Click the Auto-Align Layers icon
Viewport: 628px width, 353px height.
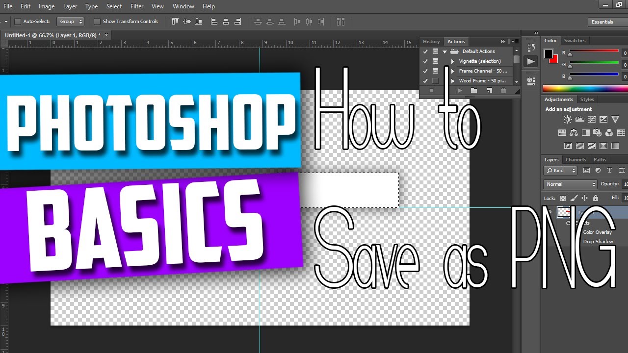pos(341,22)
